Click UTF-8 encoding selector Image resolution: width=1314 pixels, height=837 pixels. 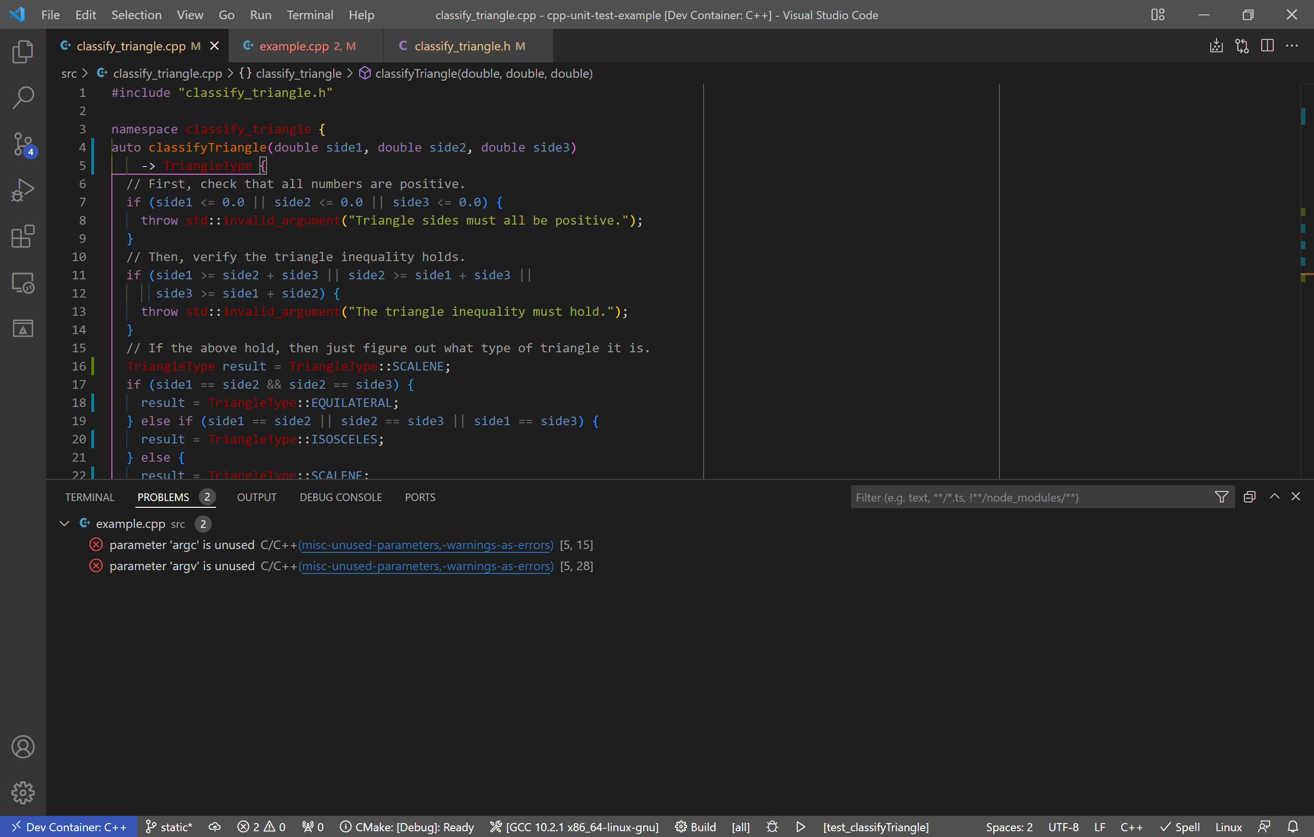tap(1063, 826)
